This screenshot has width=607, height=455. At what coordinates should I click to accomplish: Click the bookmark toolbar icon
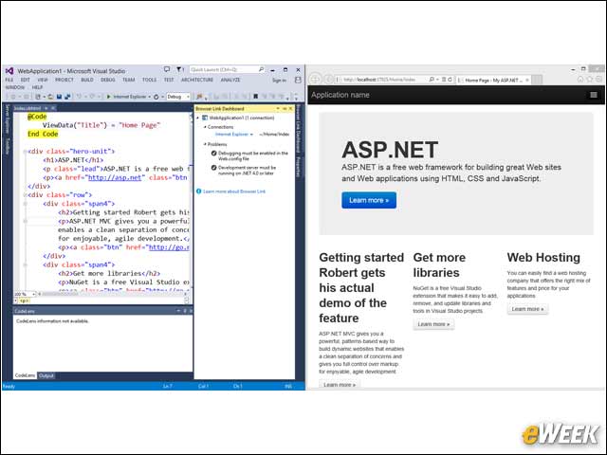pos(255,97)
